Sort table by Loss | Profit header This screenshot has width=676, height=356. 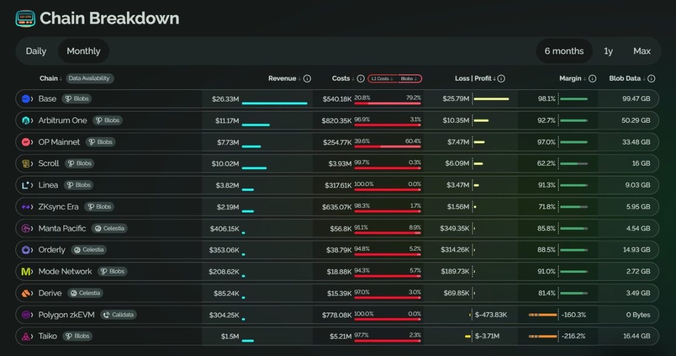coord(475,79)
